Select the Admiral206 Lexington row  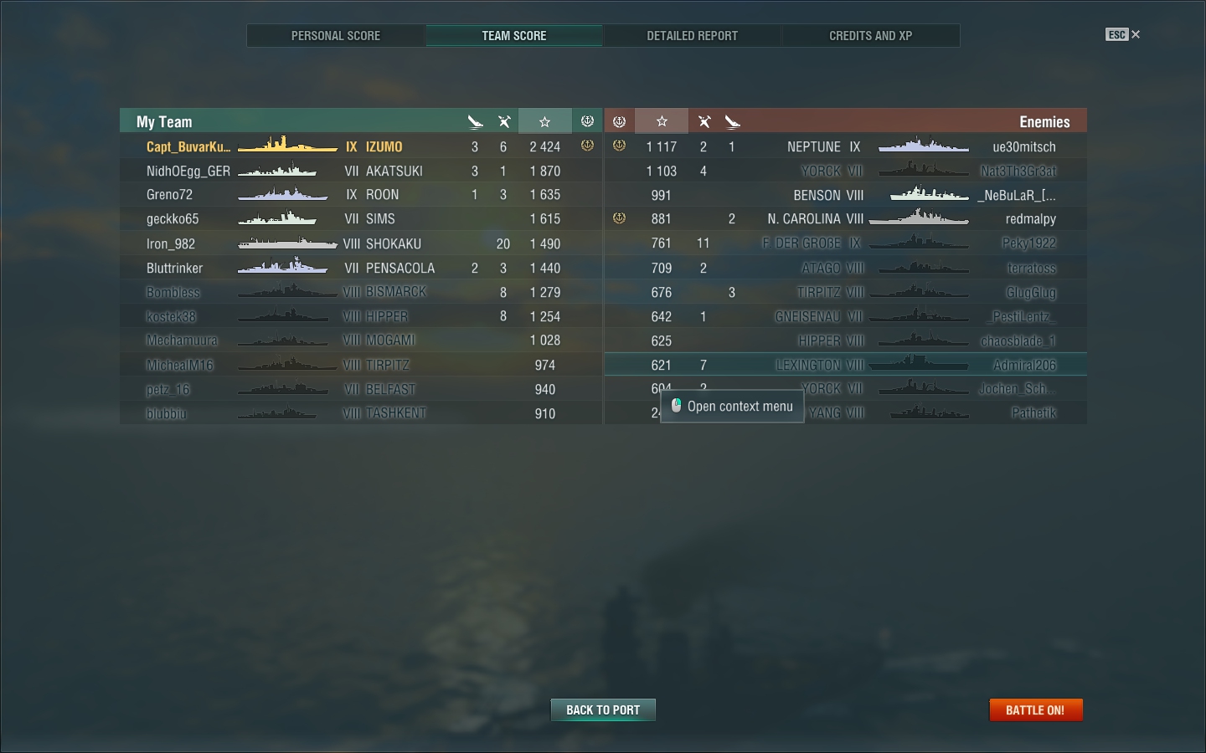845,365
